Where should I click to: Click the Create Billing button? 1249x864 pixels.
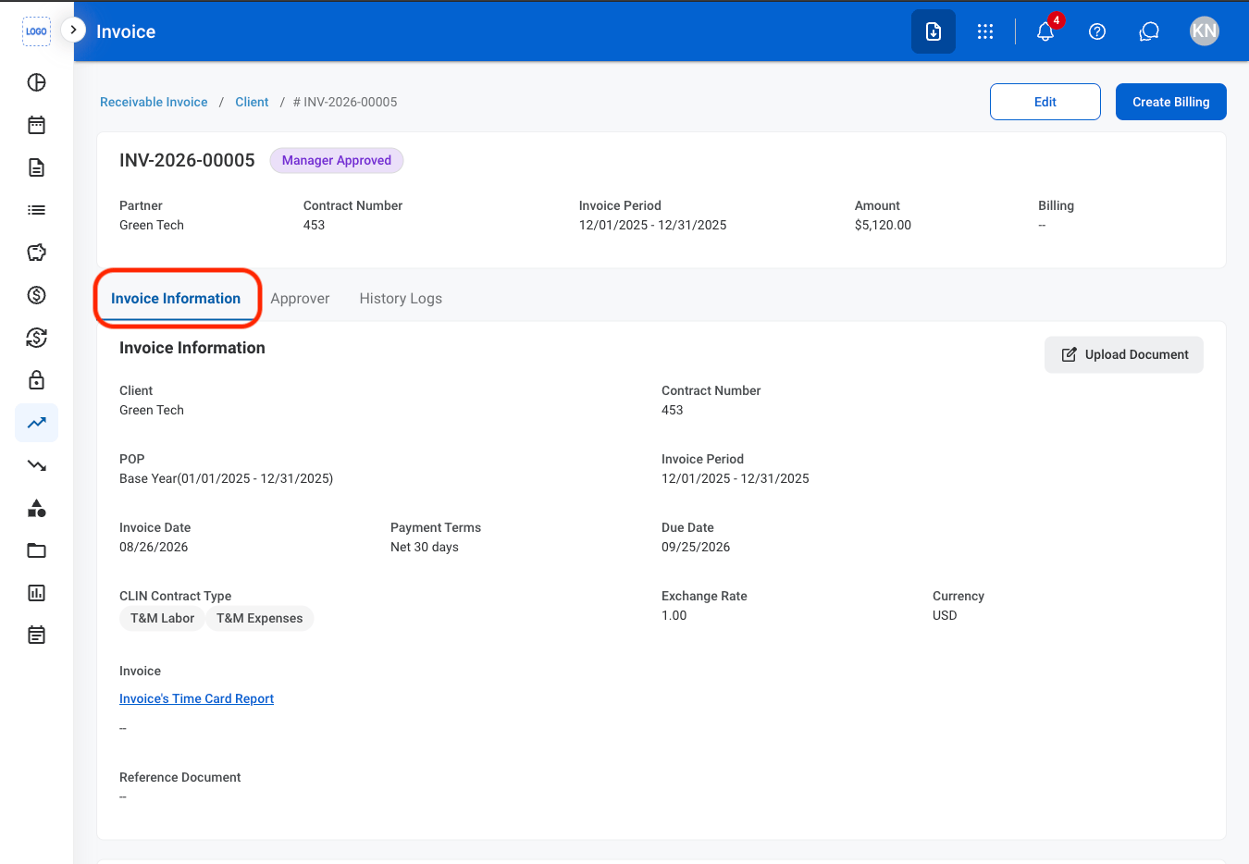[1171, 102]
